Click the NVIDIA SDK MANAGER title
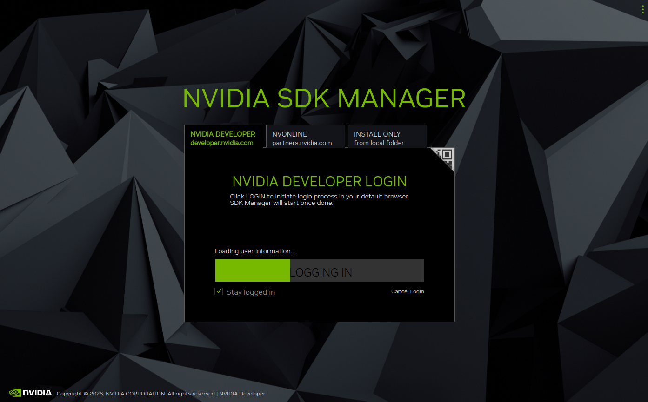Viewport: 648px width, 402px height. pos(324,98)
